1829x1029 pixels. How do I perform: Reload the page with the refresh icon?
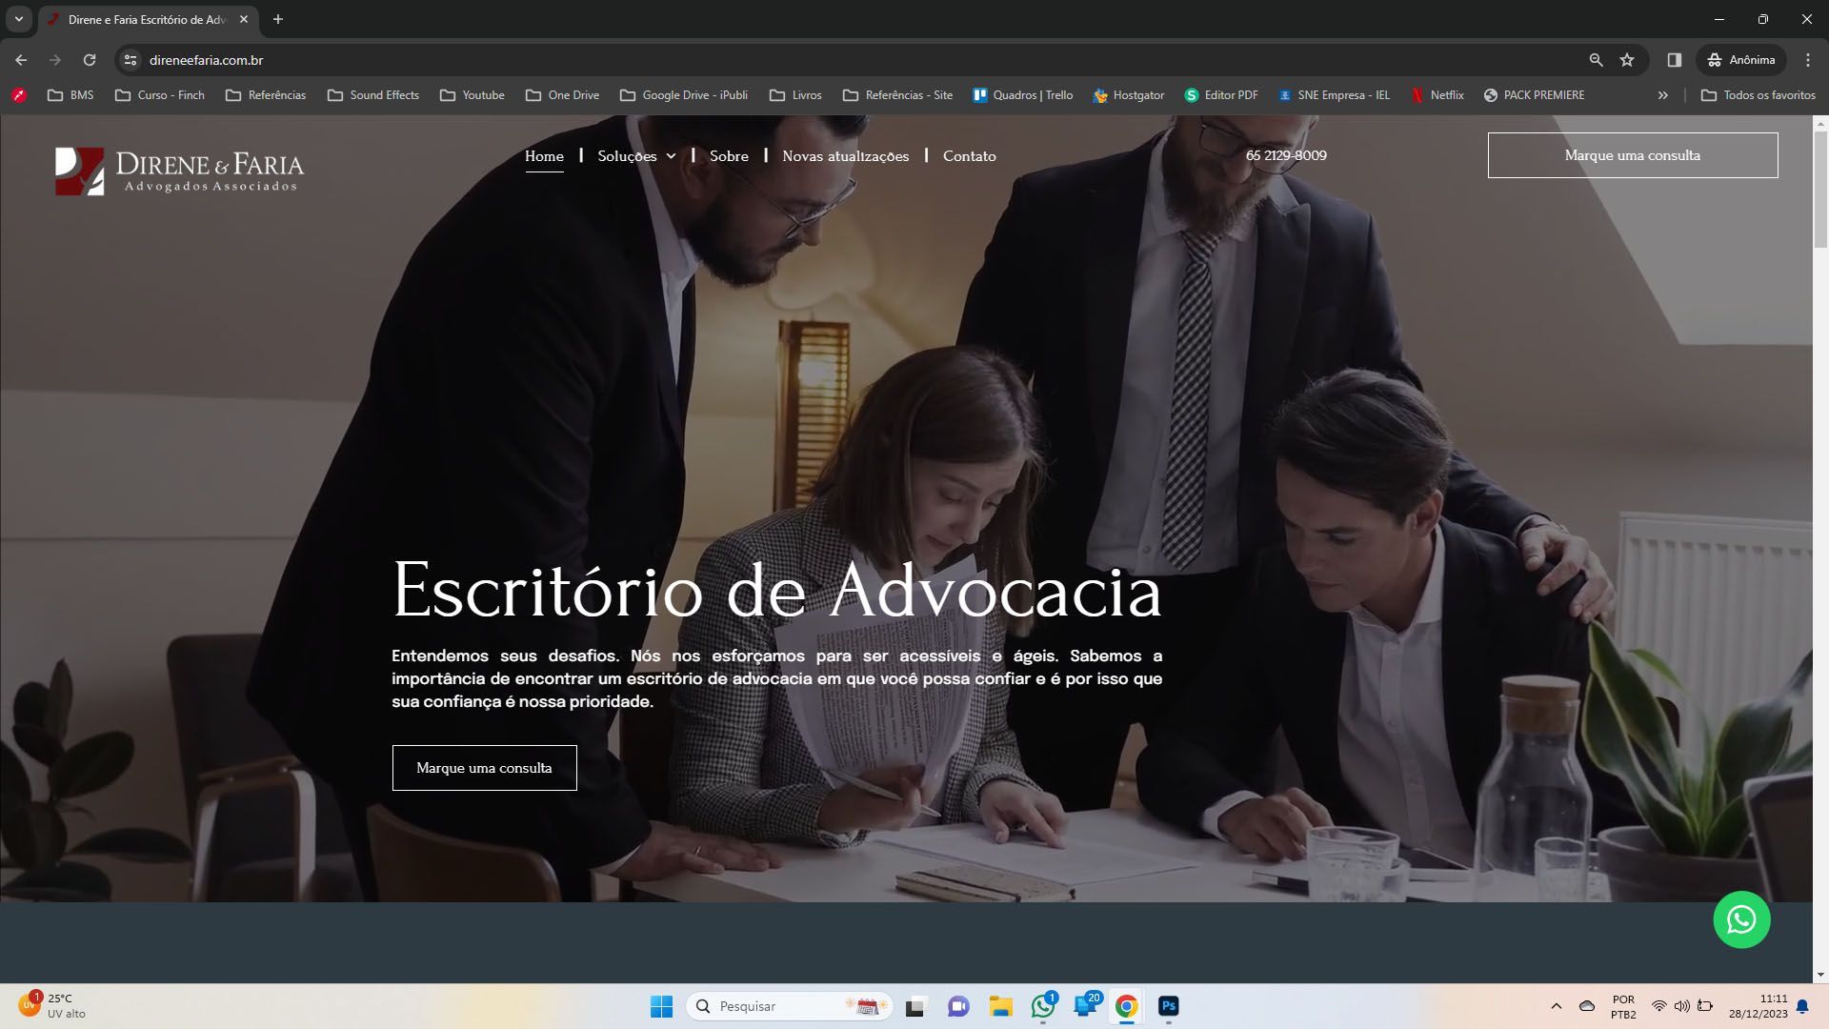[x=90, y=60]
